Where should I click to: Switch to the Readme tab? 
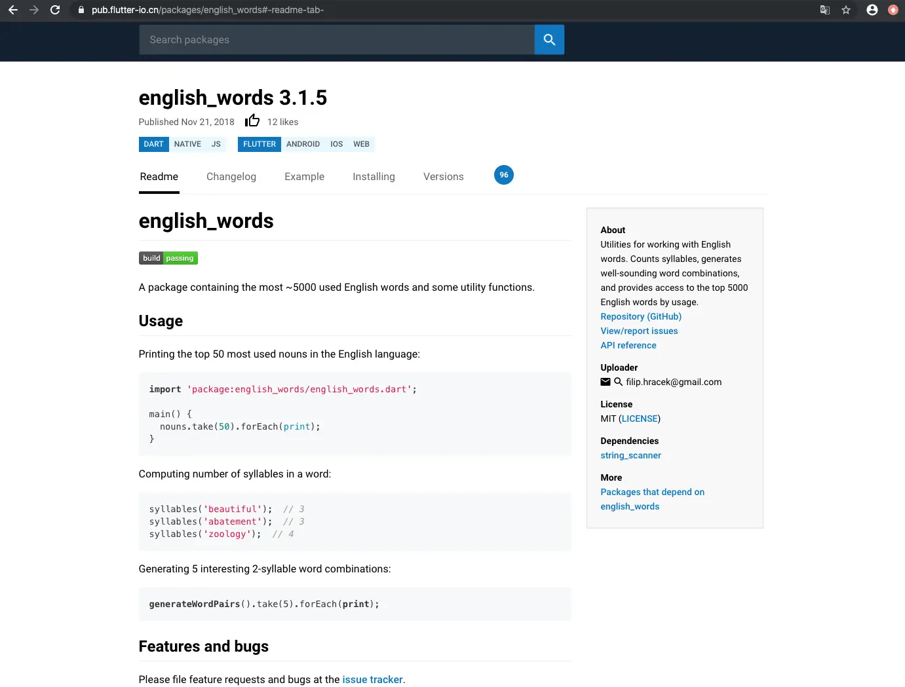coord(159,177)
